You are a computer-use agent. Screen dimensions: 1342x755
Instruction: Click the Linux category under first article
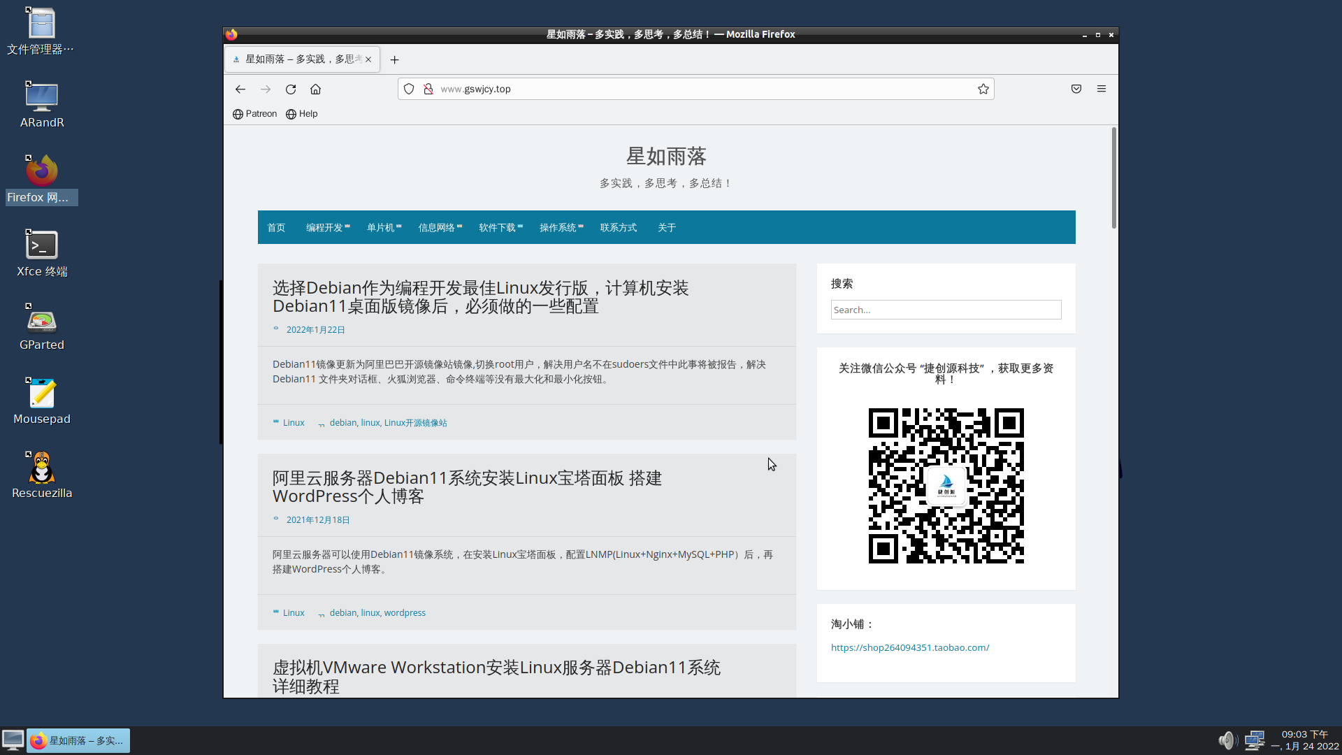click(x=294, y=423)
